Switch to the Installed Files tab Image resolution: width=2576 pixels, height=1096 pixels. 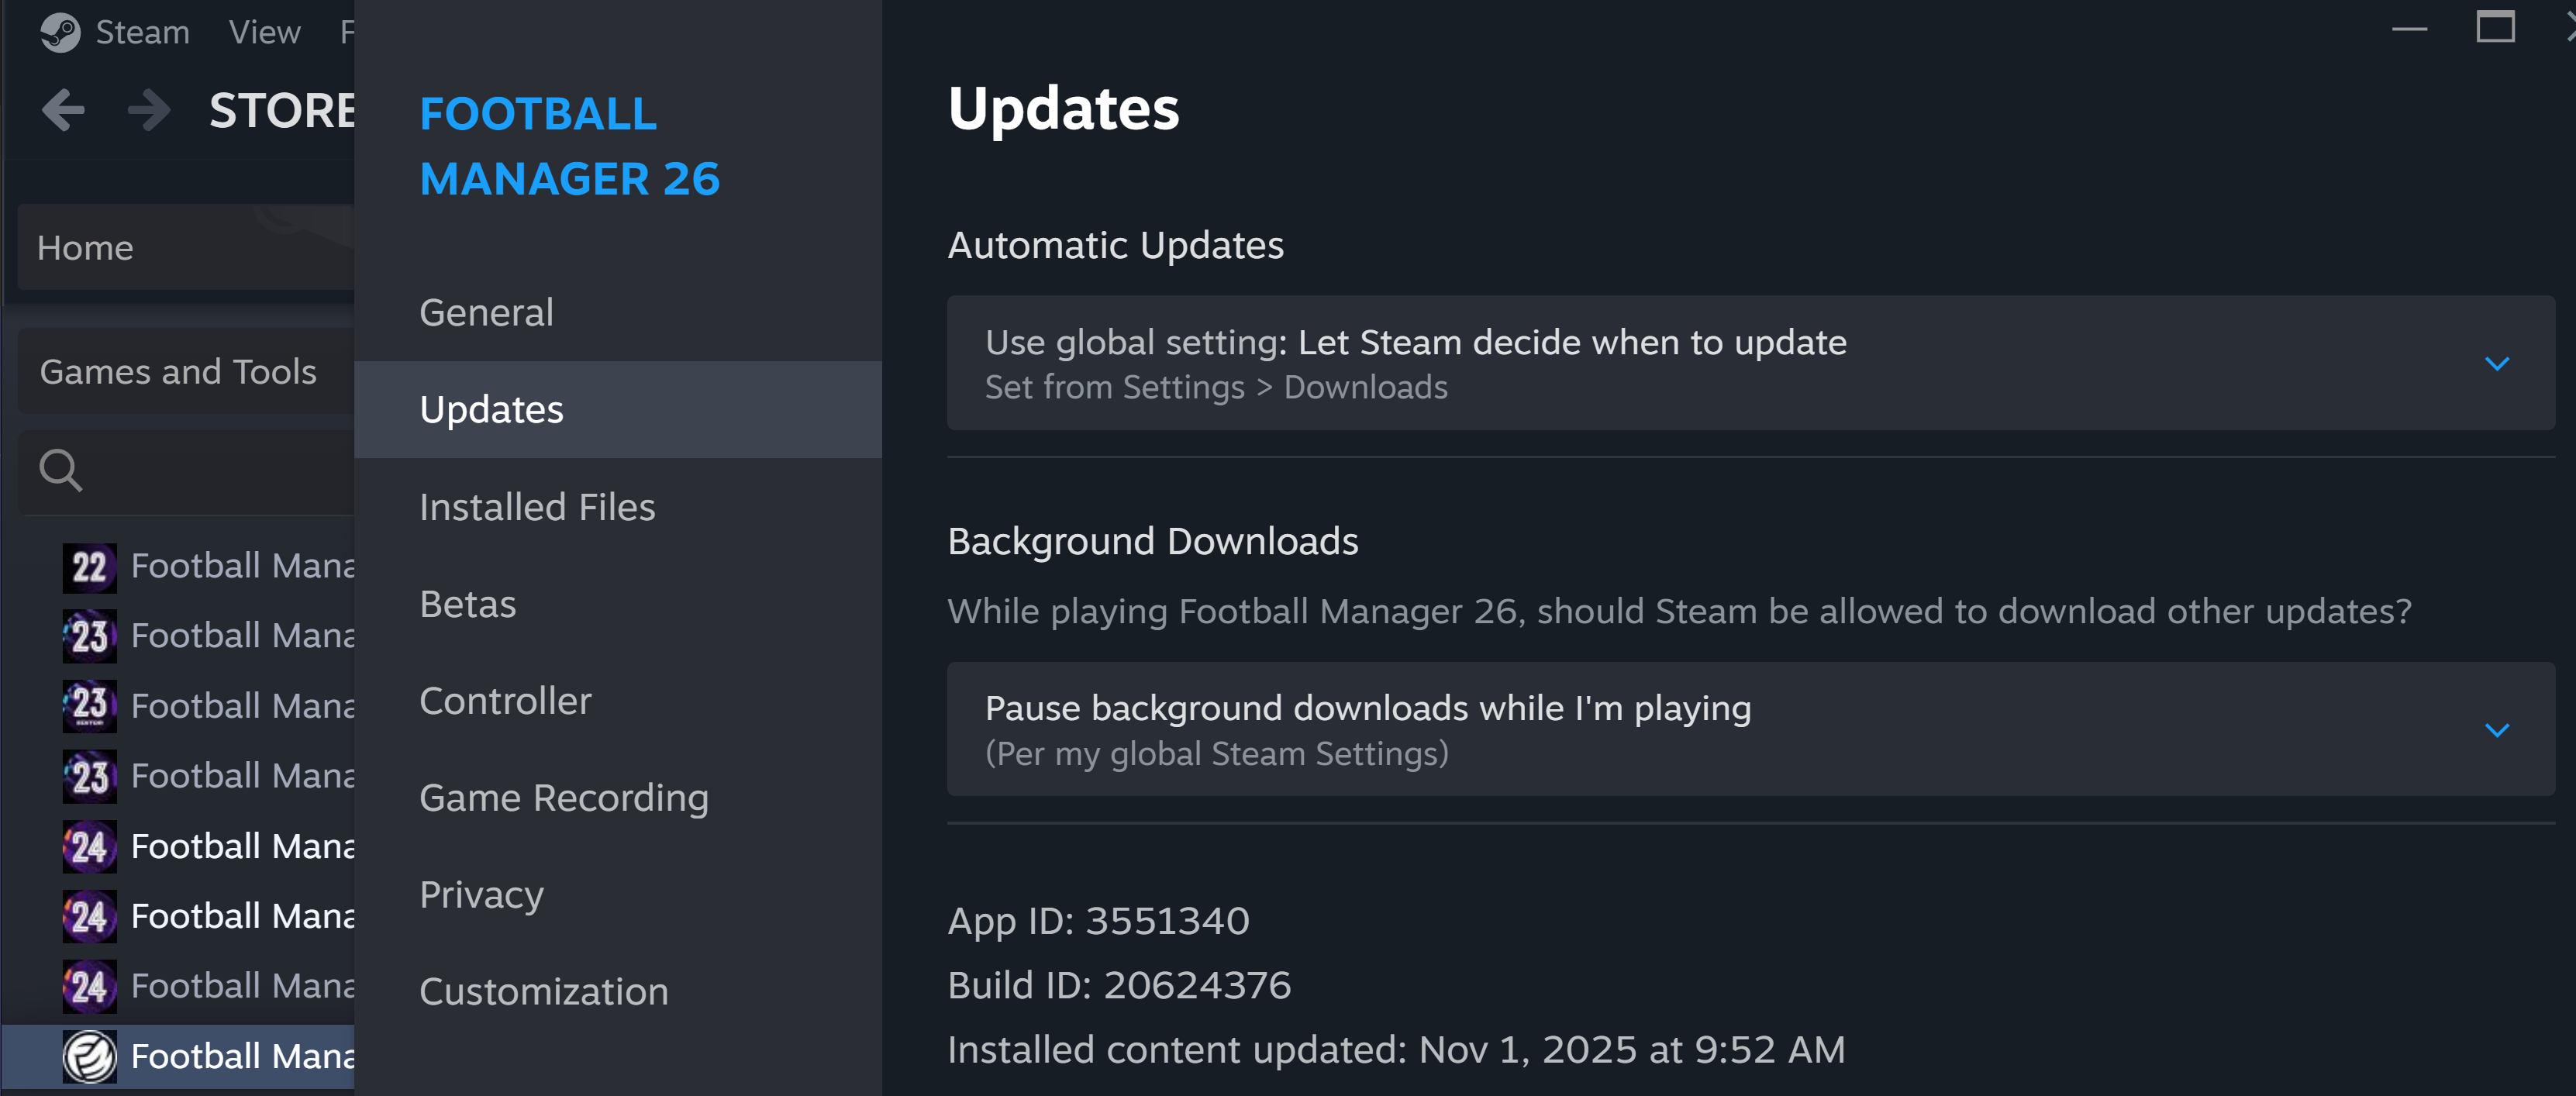pos(537,507)
